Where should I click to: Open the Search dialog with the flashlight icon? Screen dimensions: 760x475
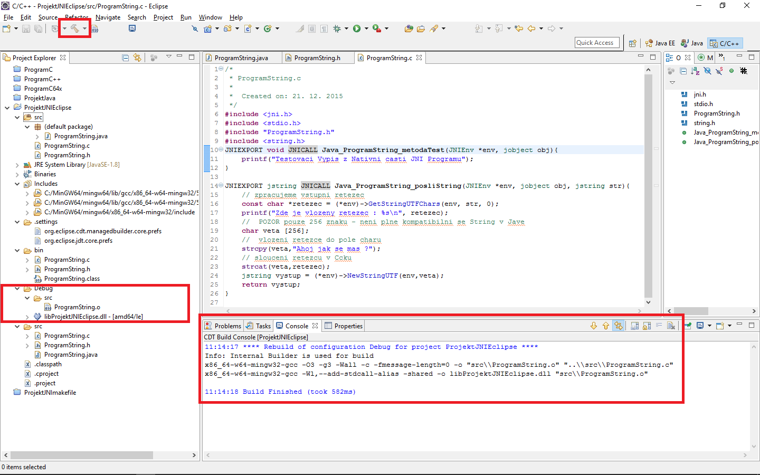(x=195, y=28)
